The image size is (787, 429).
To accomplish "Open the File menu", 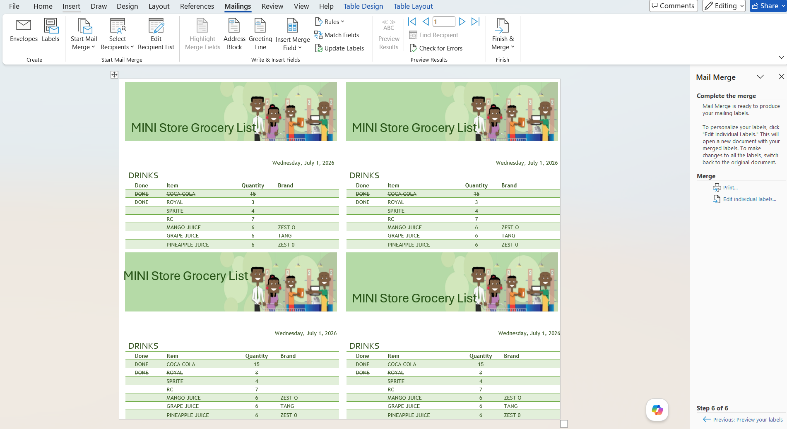I will coord(14,6).
